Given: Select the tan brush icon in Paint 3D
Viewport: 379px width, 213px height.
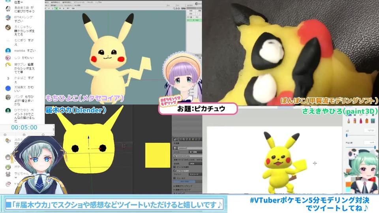Looking at the screenshot, I should click(x=349, y=121).
